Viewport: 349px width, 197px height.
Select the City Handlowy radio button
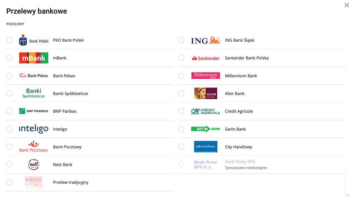(x=181, y=147)
